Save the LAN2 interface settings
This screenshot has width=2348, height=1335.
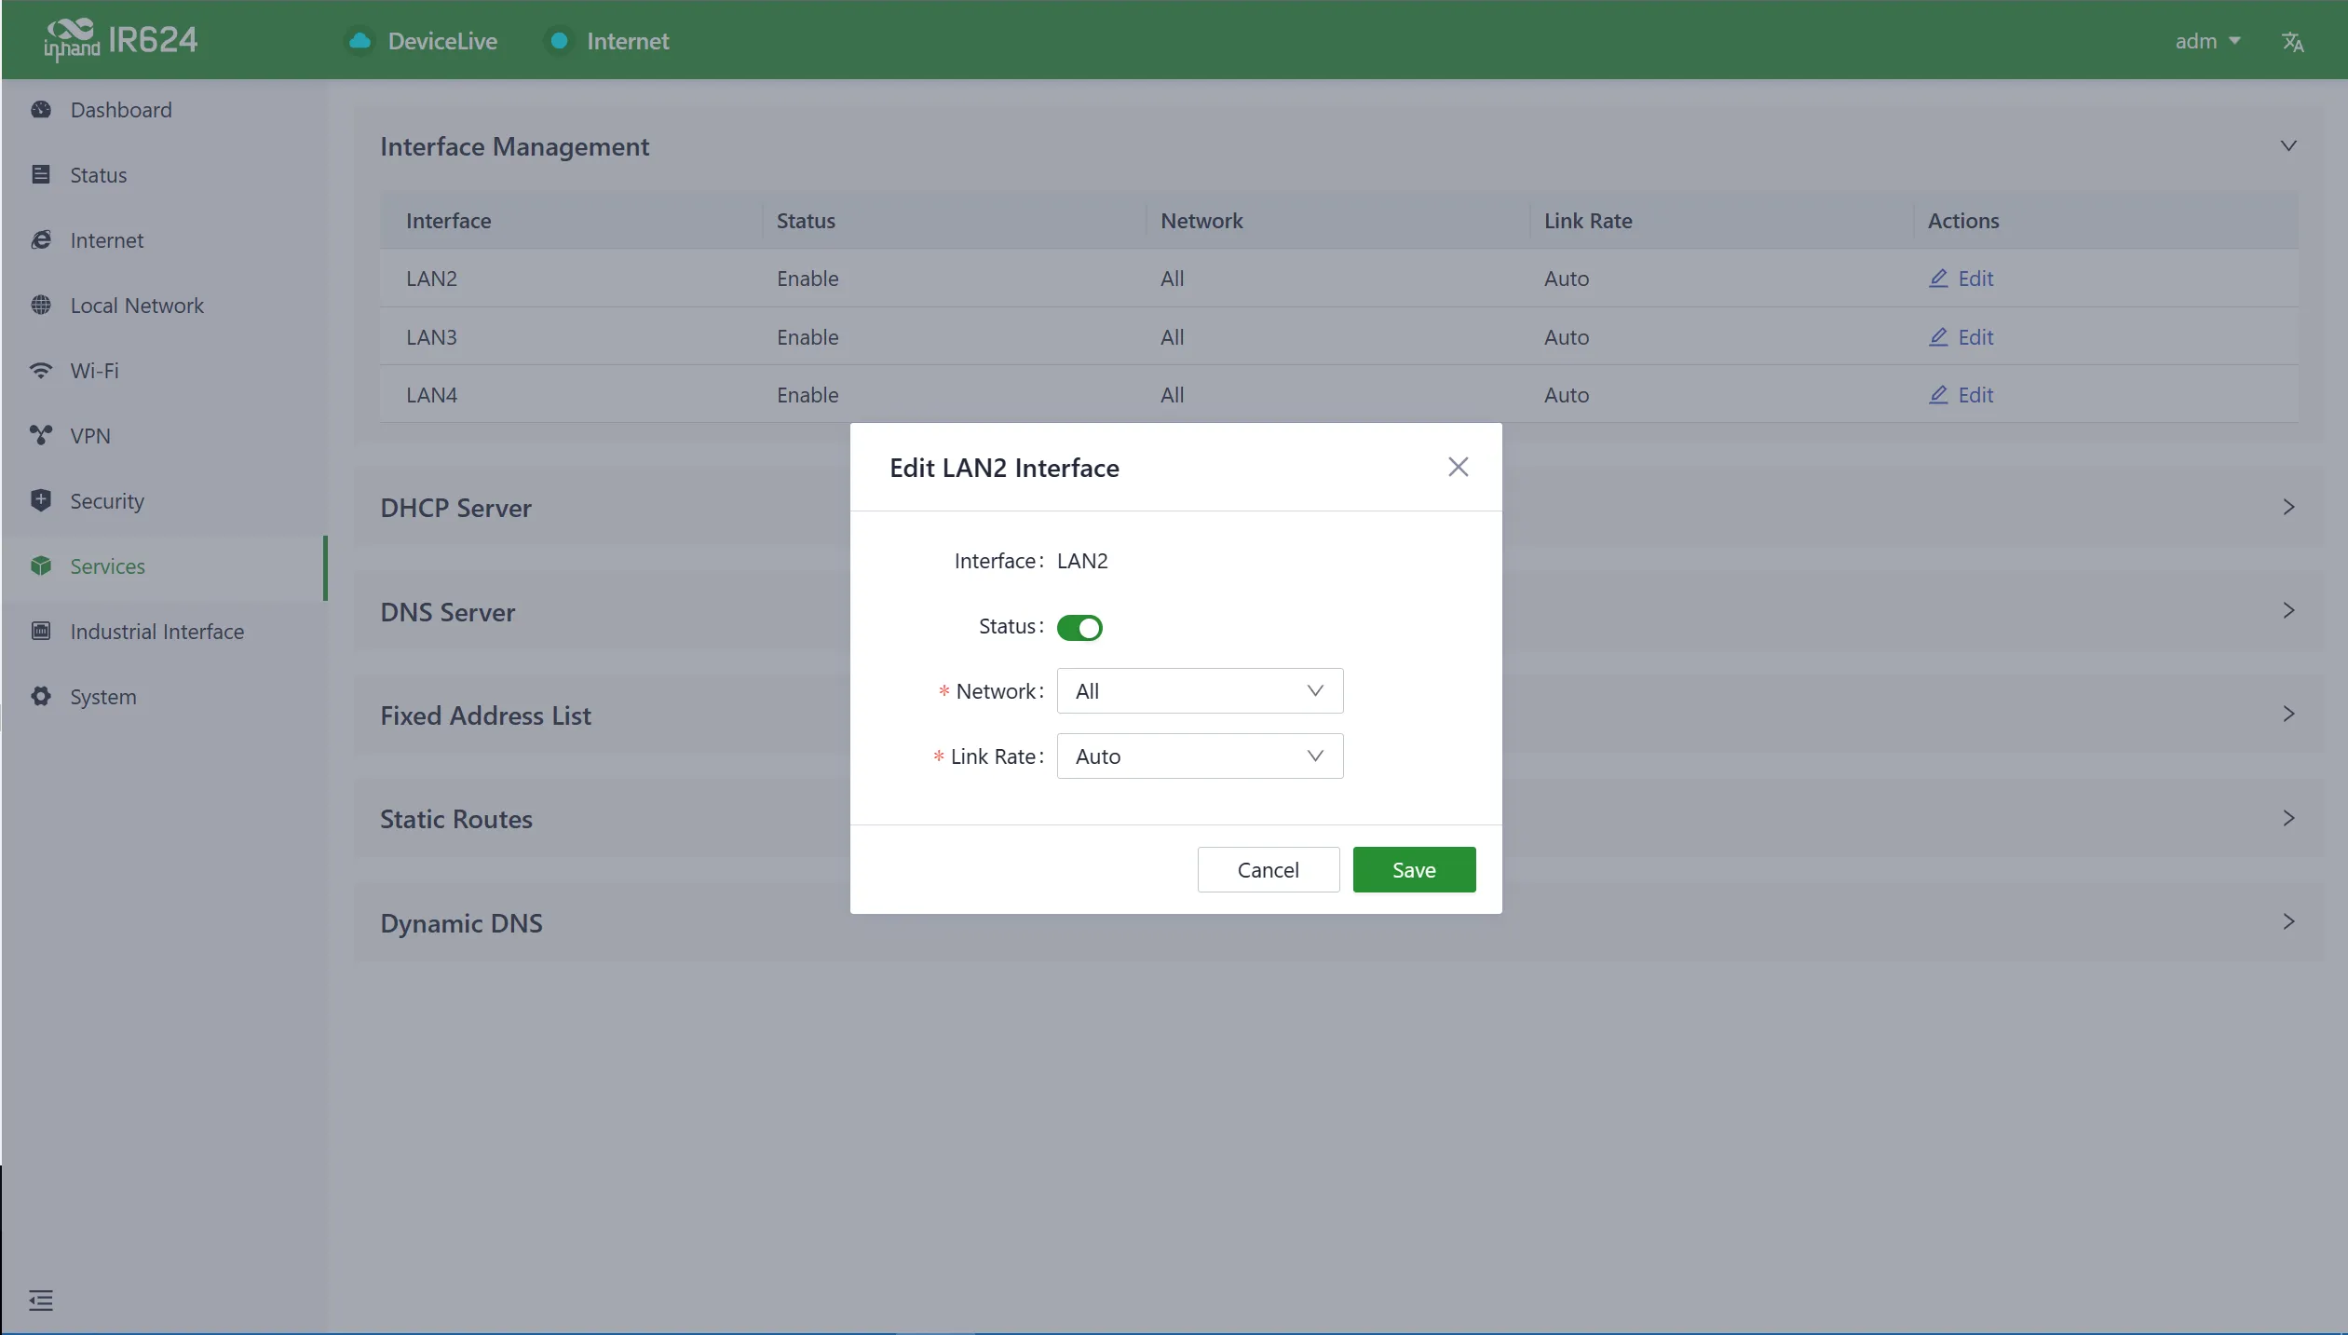pos(1414,870)
